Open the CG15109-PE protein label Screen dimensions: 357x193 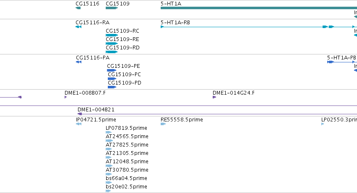tap(123, 66)
